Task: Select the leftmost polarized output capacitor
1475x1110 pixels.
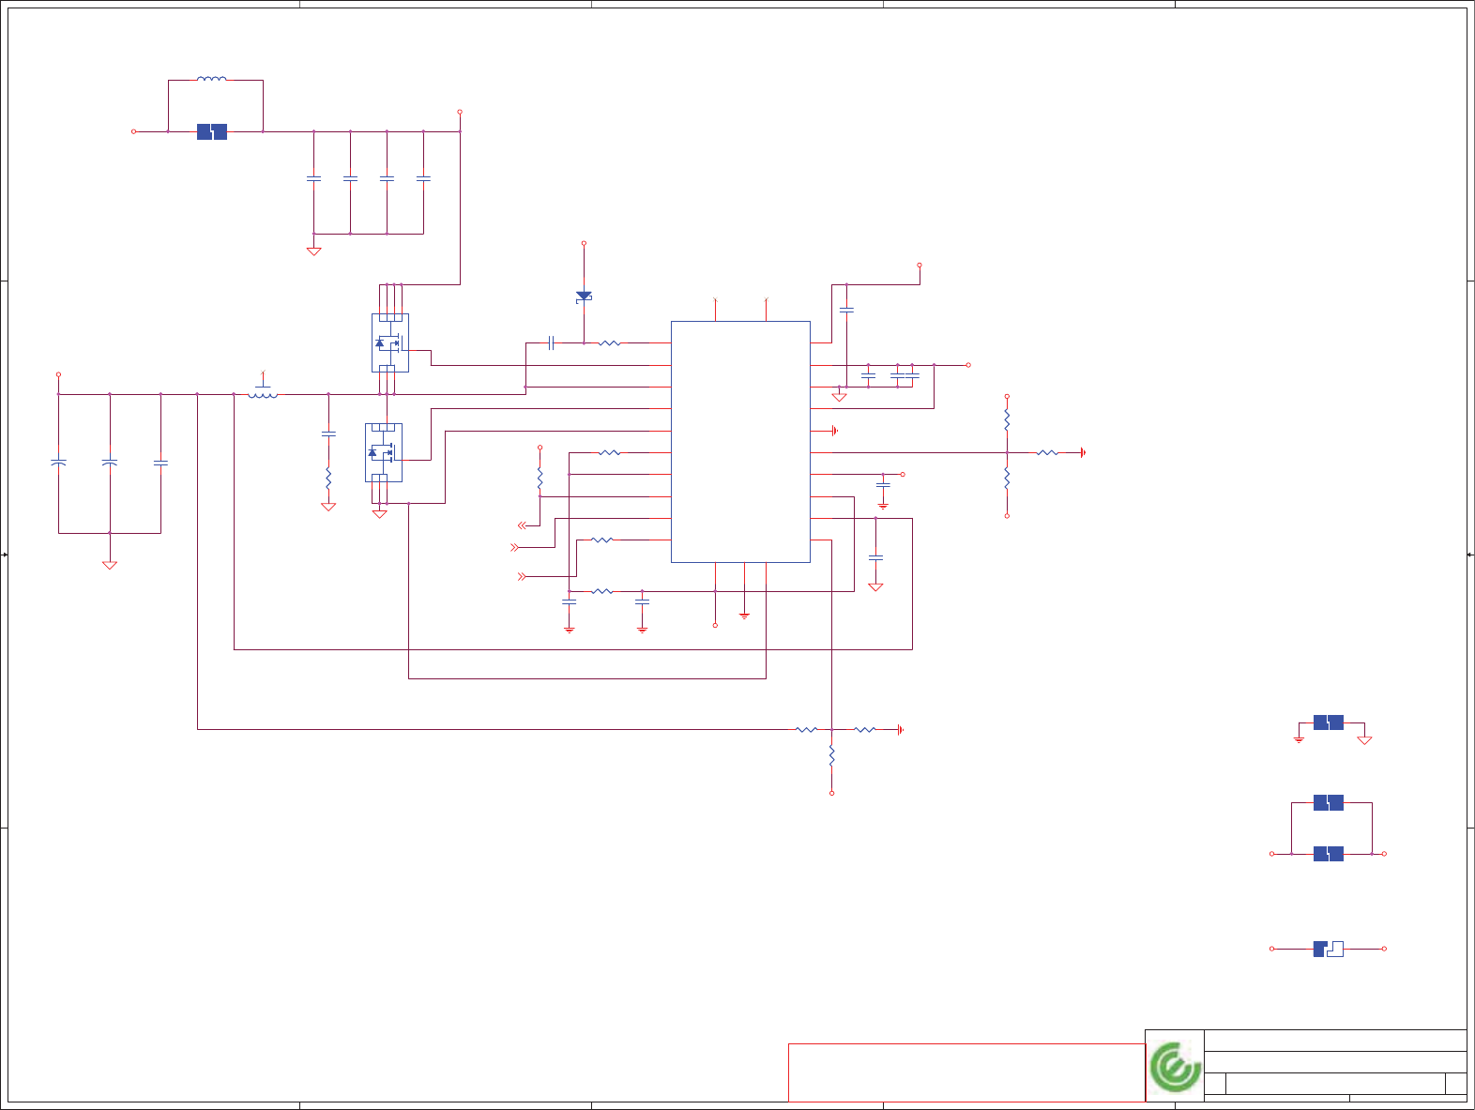Action: pos(59,463)
